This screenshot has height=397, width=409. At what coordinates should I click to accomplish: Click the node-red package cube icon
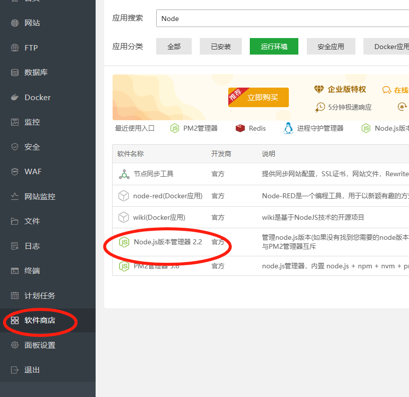(124, 196)
